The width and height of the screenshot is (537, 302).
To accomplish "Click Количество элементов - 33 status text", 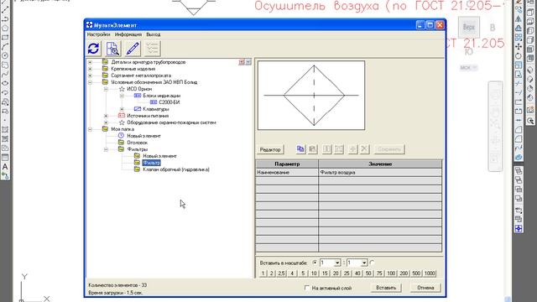I will 117,285.
